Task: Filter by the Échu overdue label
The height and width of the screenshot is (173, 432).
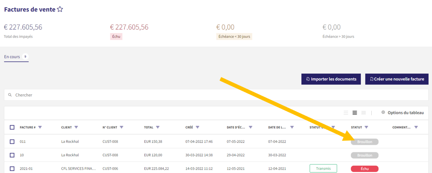Action: click(116, 37)
